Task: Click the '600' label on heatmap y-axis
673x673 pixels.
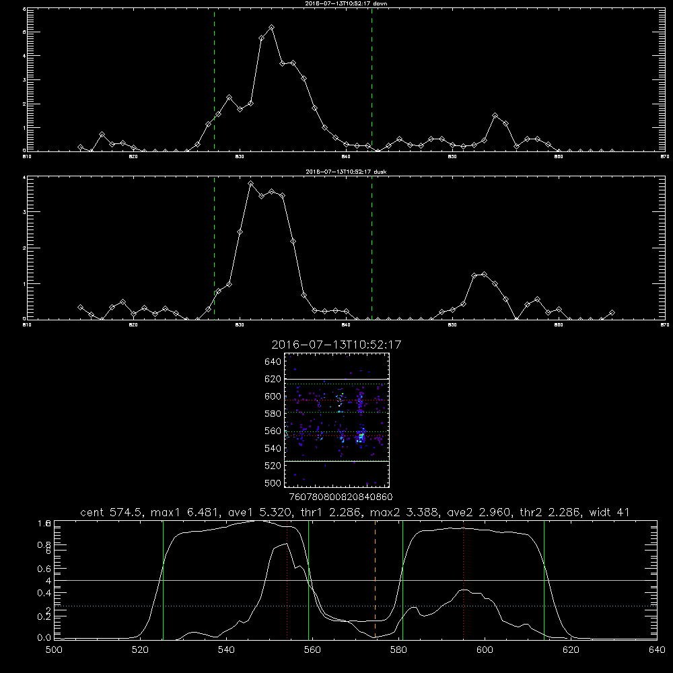Action: pyautogui.click(x=273, y=396)
